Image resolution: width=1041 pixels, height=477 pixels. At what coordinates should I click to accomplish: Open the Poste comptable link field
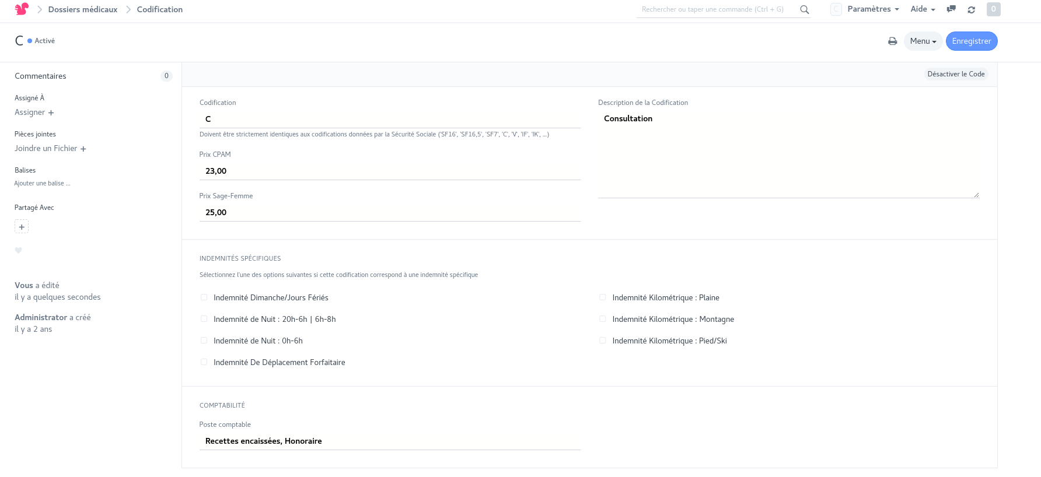[390, 441]
